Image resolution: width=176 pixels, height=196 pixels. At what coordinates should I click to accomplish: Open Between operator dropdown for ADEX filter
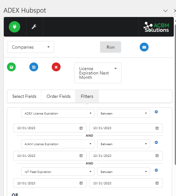pos(124,113)
